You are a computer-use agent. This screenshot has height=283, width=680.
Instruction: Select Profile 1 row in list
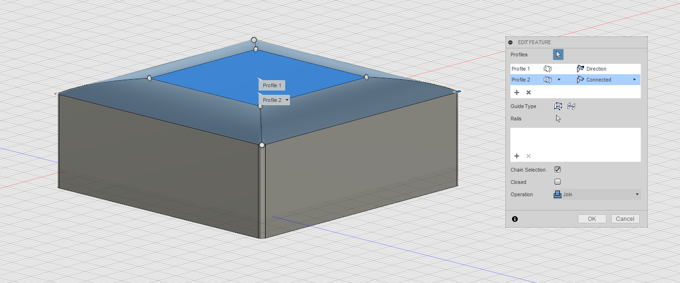pyautogui.click(x=576, y=69)
